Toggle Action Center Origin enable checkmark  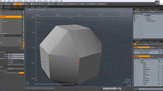[135, 51]
